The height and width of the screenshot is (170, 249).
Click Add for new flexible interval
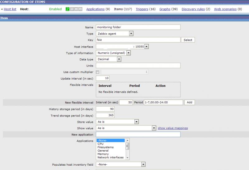[190, 102]
